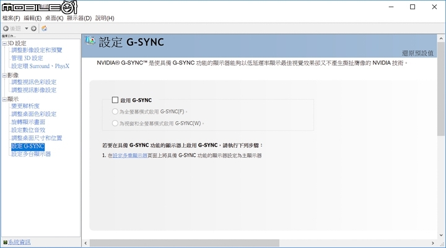Click the disabled 後退 back label
Viewport: 446px width, 248px height.
(x=15, y=28)
